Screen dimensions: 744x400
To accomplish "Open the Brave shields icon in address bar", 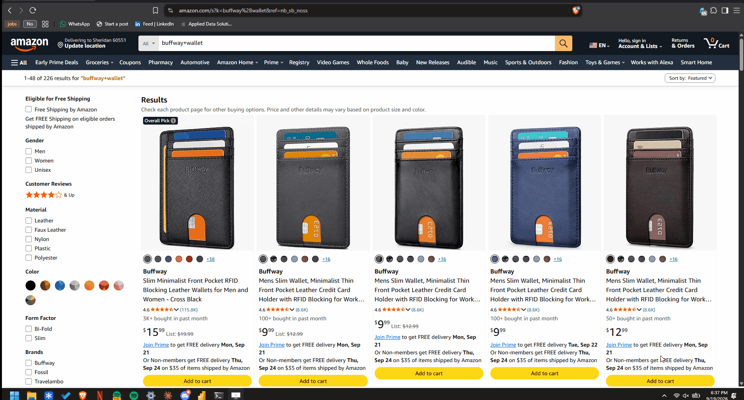I will [x=576, y=10].
